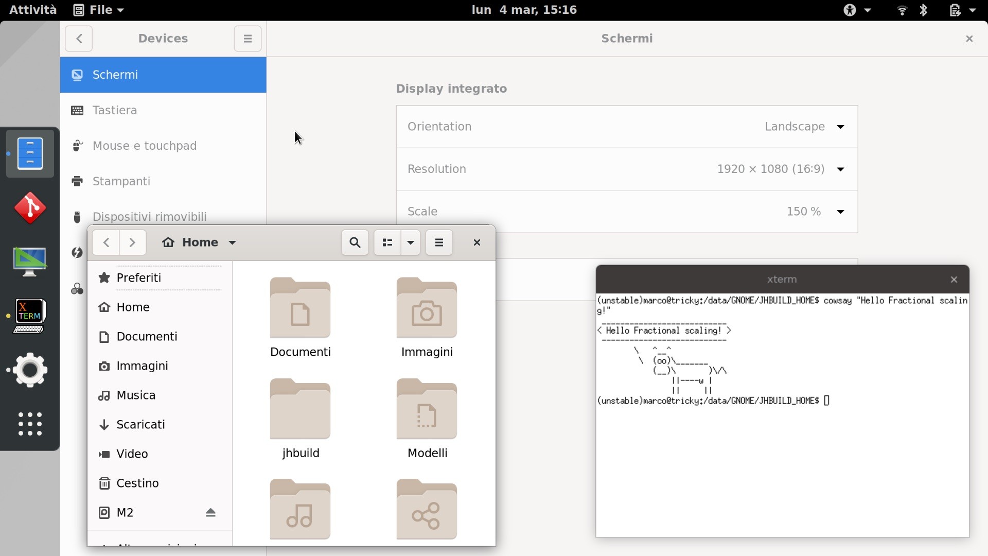Show all applications grid in the dock
The width and height of the screenshot is (988, 556).
(x=29, y=425)
